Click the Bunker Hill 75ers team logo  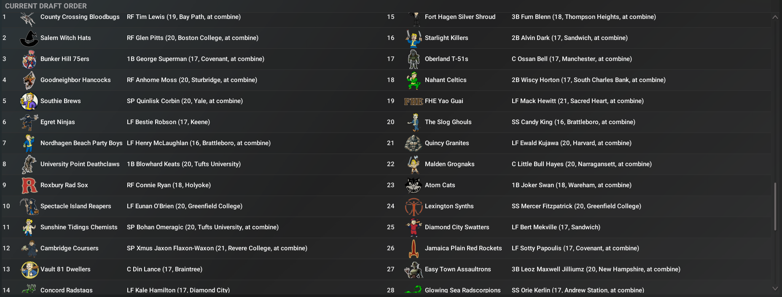29,59
